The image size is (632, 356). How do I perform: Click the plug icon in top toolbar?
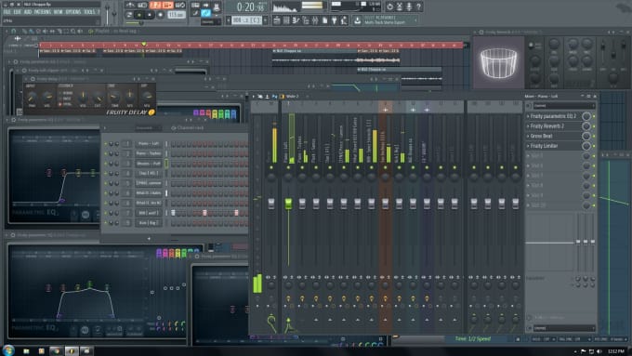pos(335,20)
